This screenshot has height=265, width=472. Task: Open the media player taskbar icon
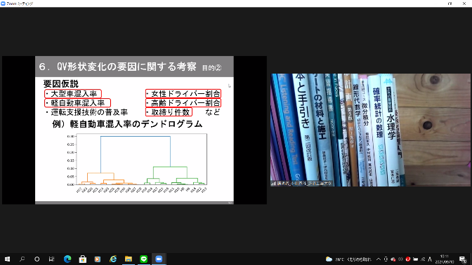(98, 259)
